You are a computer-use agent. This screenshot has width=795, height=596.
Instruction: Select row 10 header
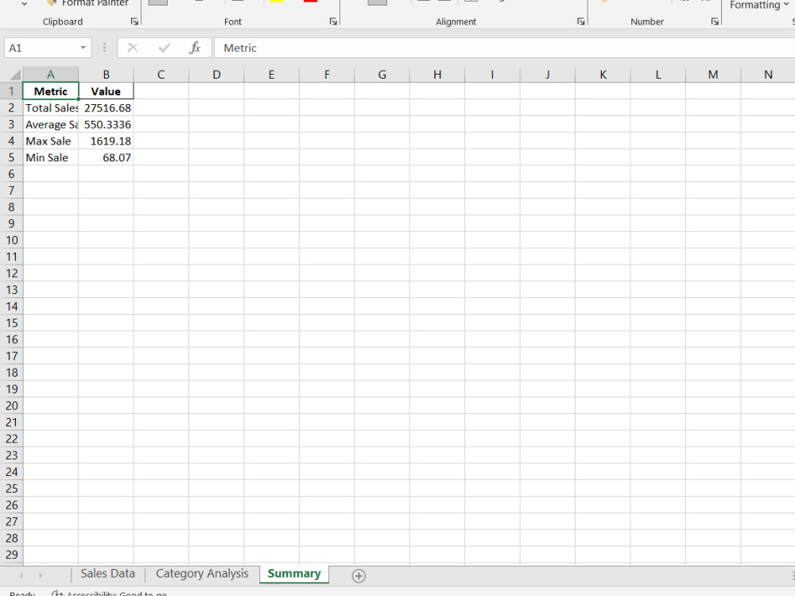point(11,240)
